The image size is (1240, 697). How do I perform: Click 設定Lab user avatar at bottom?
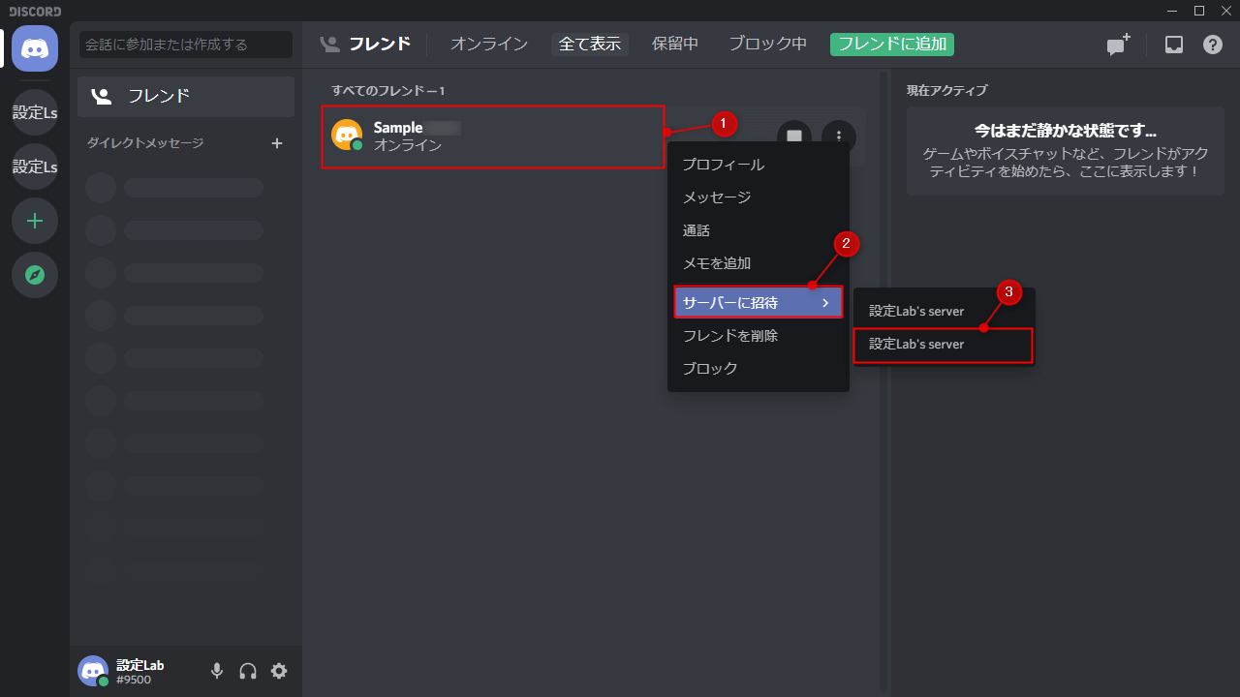click(93, 671)
